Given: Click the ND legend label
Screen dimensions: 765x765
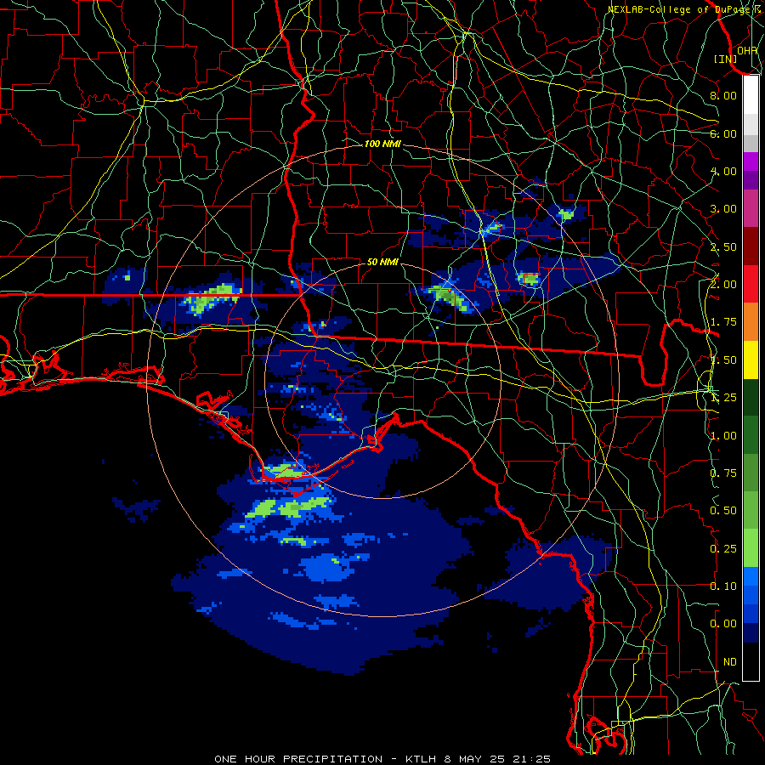Looking at the screenshot, I should [730, 662].
